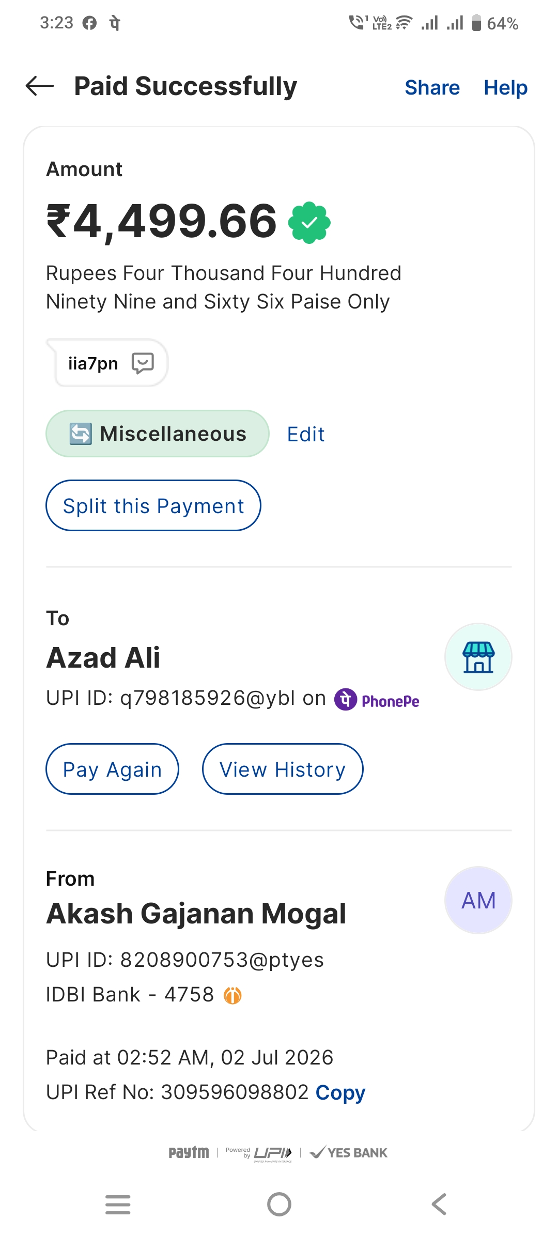
Task: Open Android recent apps menu button
Action: [118, 1205]
